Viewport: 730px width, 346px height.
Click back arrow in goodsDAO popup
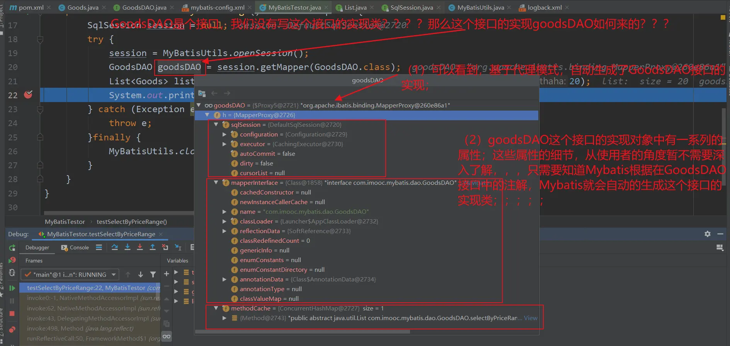[x=214, y=93]
